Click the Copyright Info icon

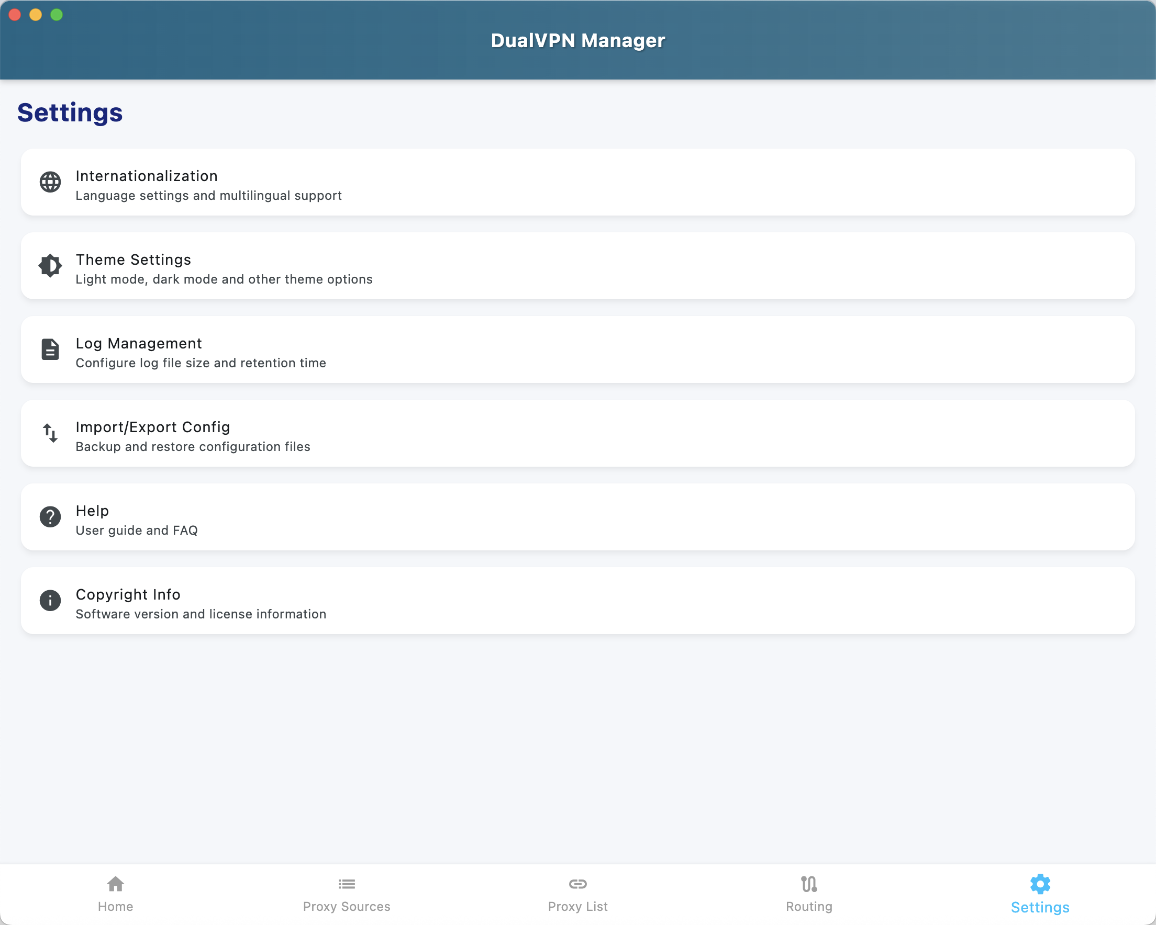click(x=50, y=600)
